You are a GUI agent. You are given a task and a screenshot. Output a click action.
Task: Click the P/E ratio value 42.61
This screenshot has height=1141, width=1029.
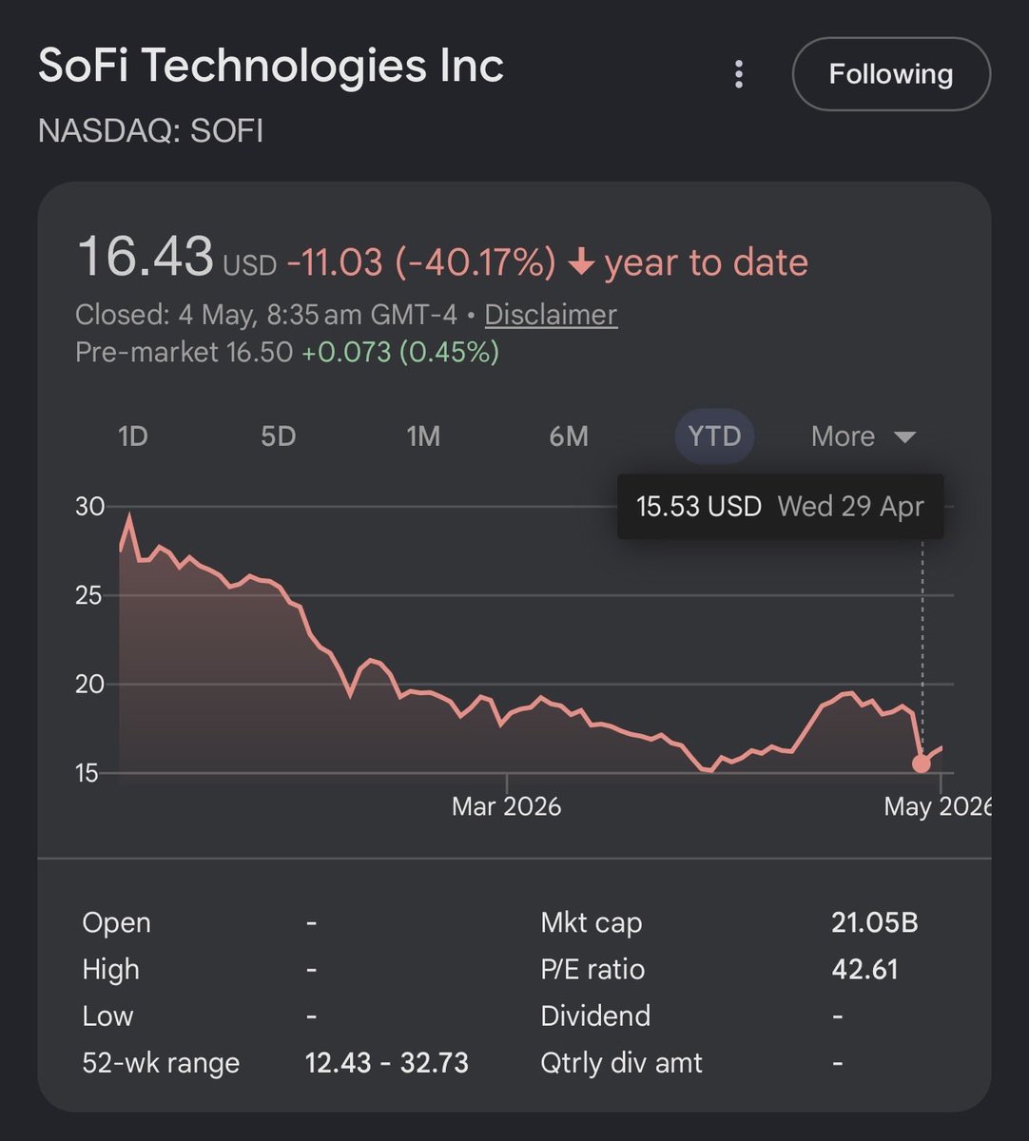pyautogui.click(x=864, y=969)
